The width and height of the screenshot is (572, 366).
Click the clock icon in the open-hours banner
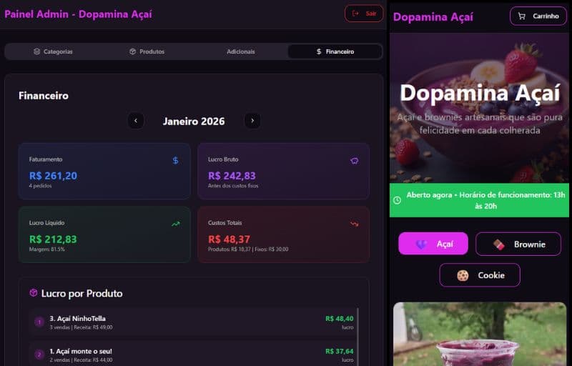(x=398, y=200)
